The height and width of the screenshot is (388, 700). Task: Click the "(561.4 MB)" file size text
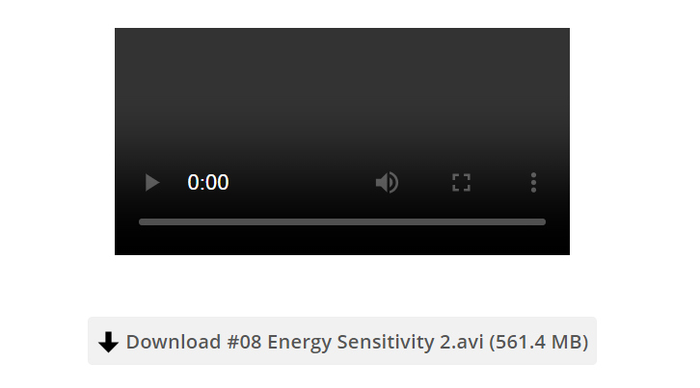point(538,342)
